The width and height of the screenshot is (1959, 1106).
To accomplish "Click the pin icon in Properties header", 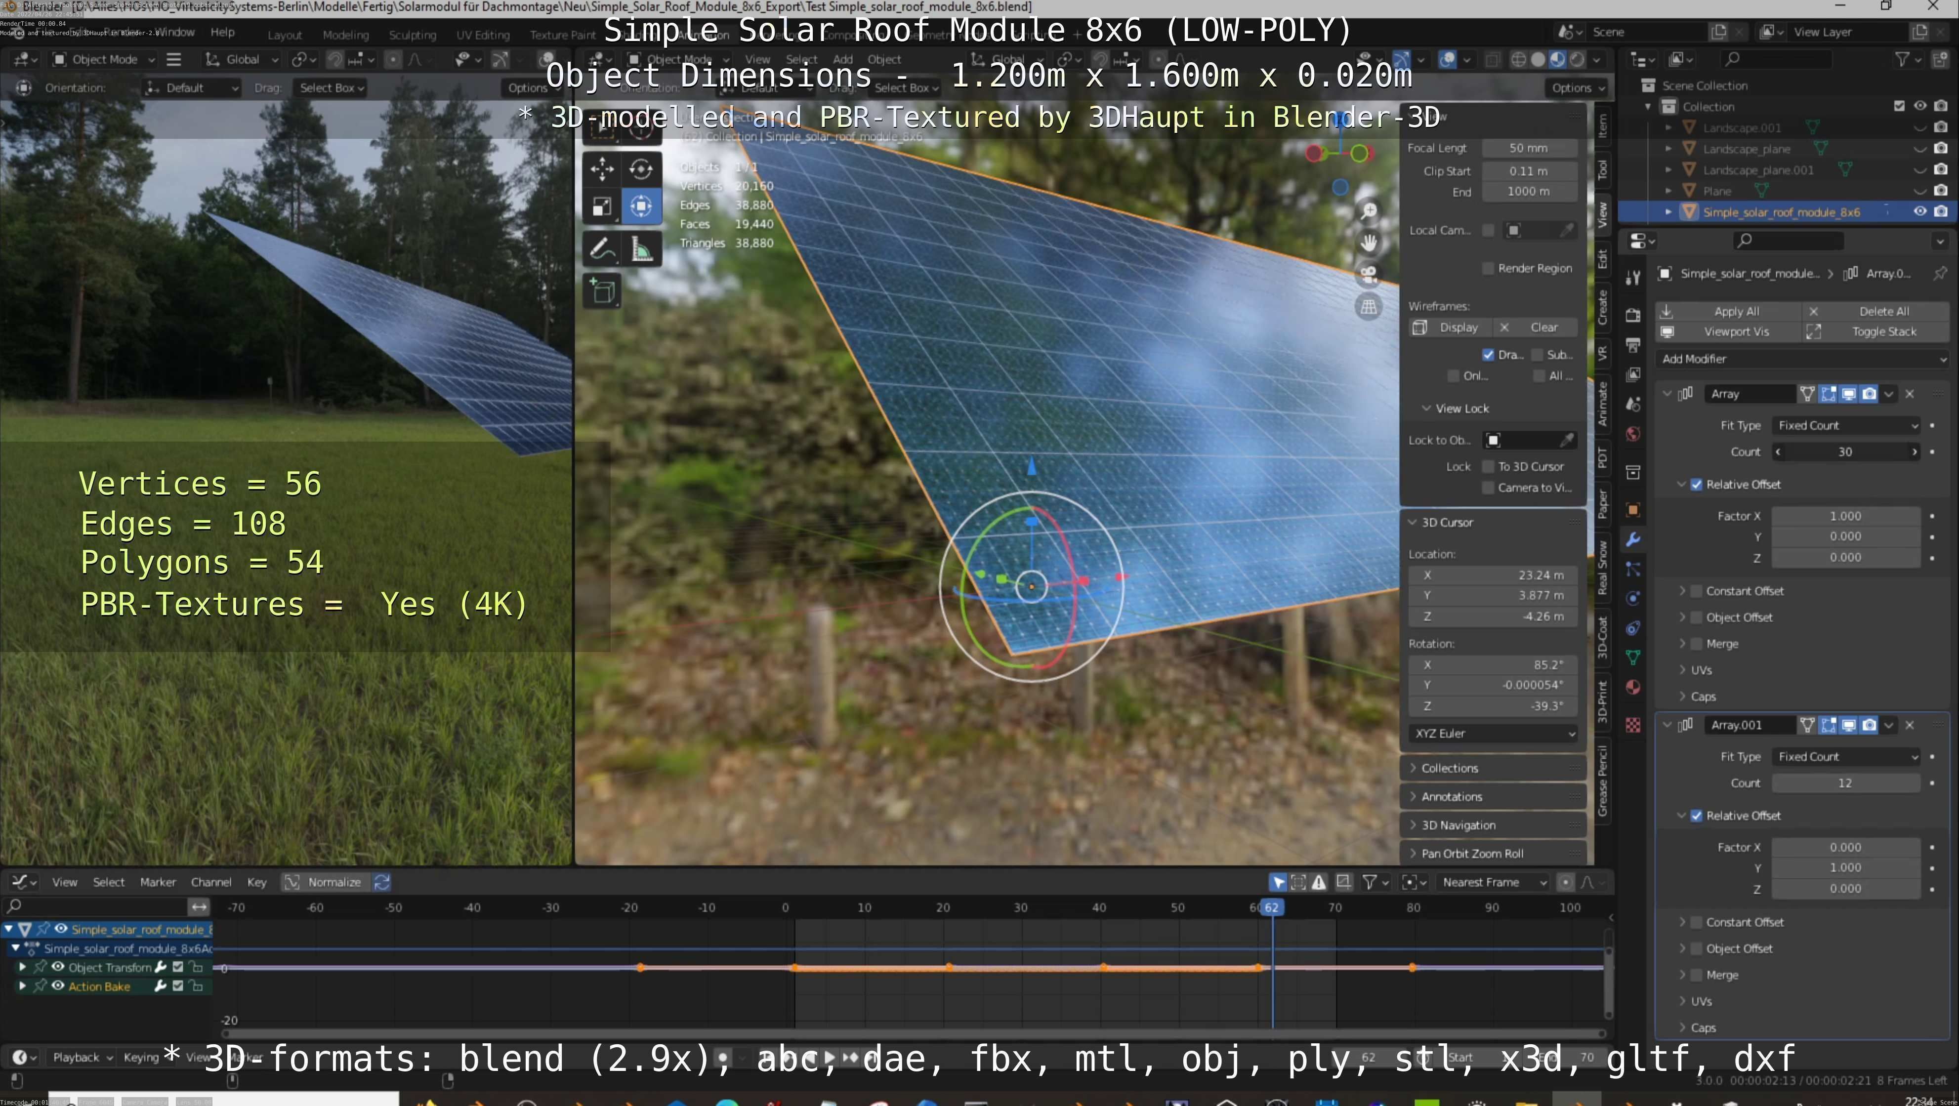I will 1940,273.
